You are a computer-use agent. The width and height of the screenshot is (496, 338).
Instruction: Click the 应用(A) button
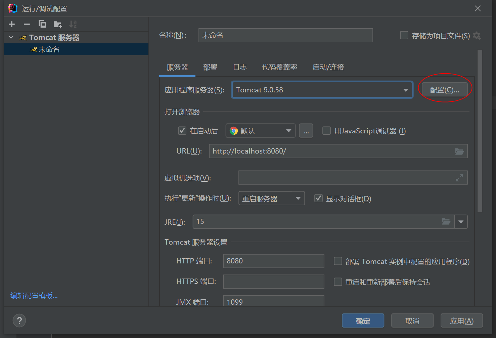tap(462, 321)
